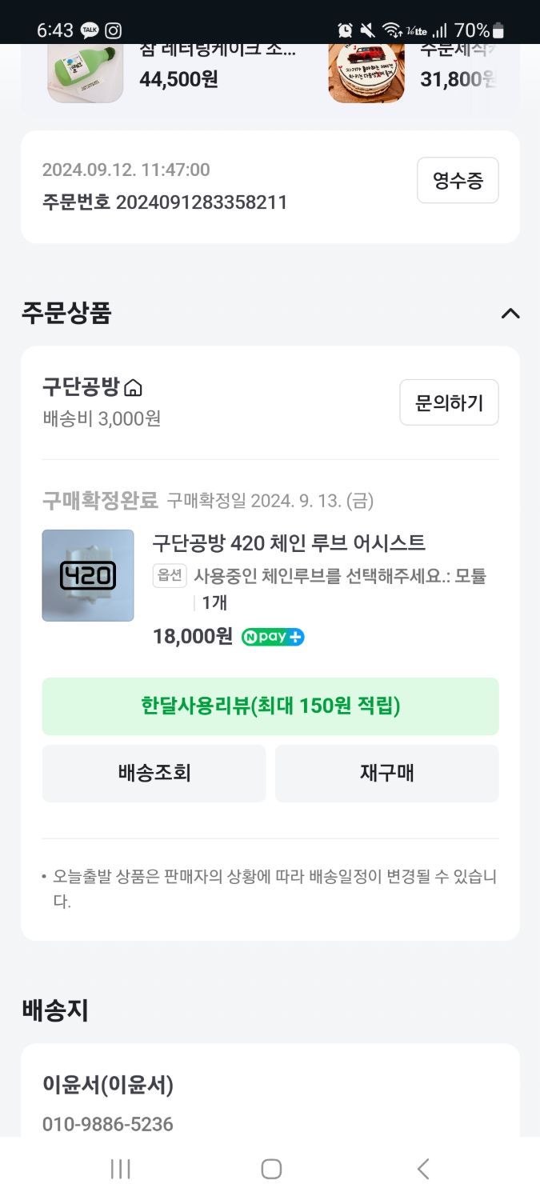The image size is (540, 1200).
Task: Collapse the 주문상품 section
Action: [511, 314]
